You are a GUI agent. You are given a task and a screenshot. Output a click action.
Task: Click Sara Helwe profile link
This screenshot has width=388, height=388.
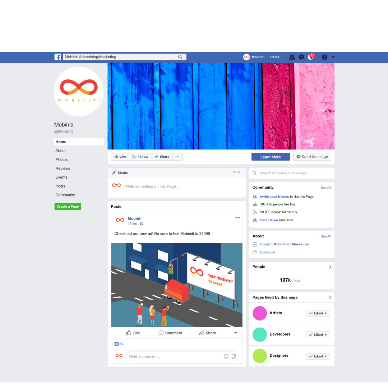(x=269, y=220)
